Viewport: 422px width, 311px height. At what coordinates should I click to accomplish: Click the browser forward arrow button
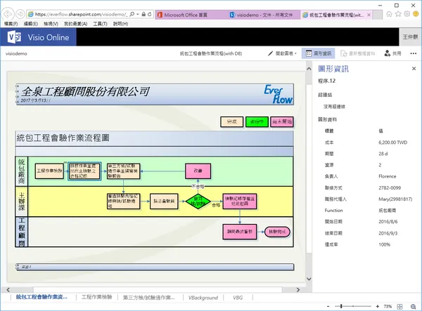point(20,14)
